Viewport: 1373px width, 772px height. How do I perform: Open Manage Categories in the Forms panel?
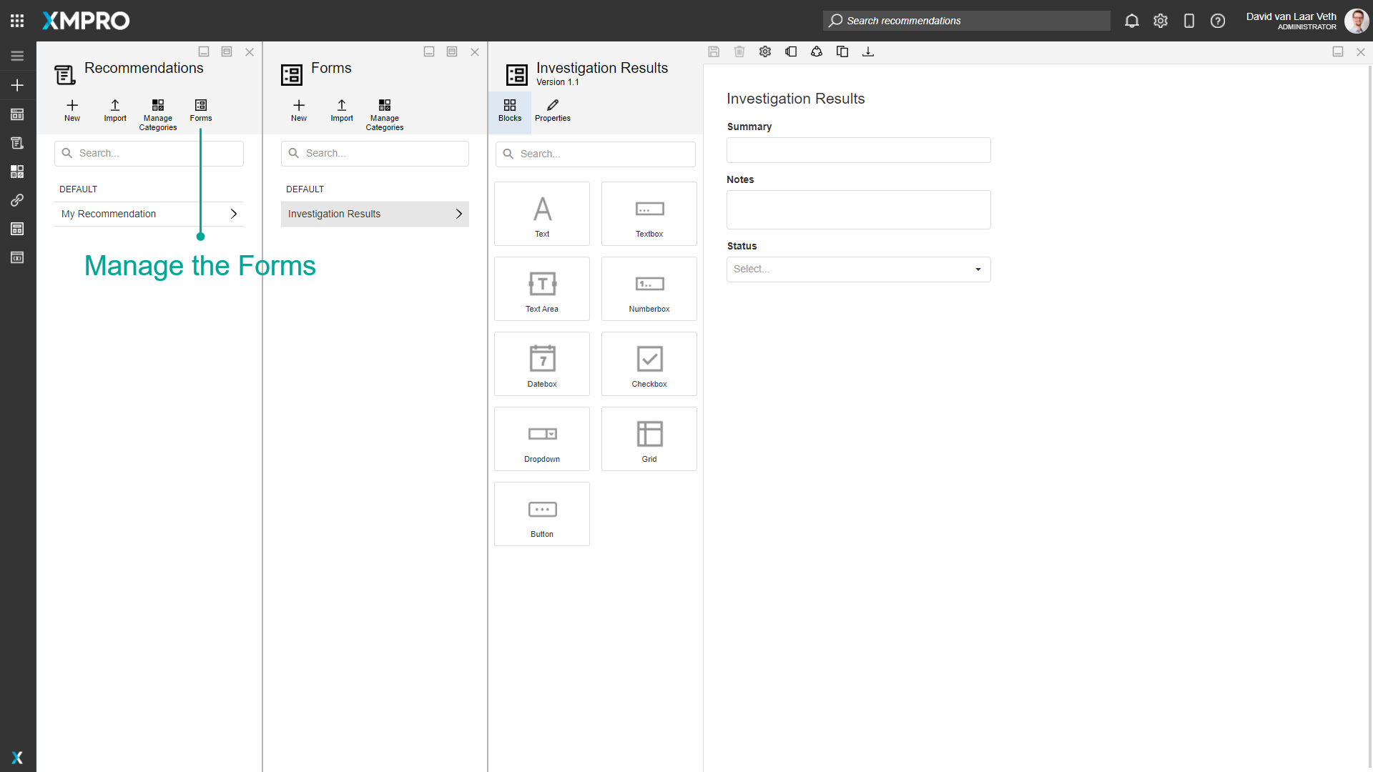[384, 114]
